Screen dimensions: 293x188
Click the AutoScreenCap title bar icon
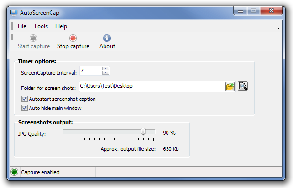point(14,13)
